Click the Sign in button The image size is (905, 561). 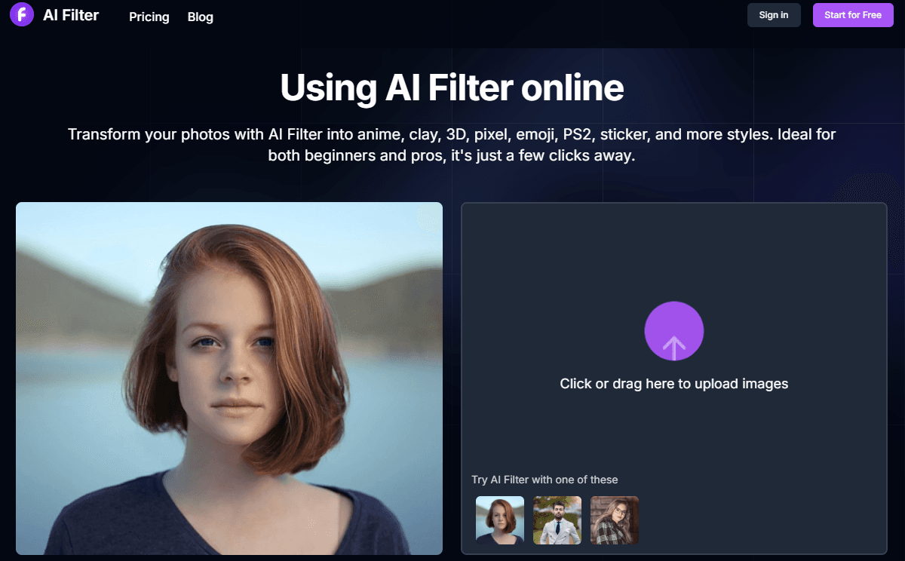(x=774, y=15)
